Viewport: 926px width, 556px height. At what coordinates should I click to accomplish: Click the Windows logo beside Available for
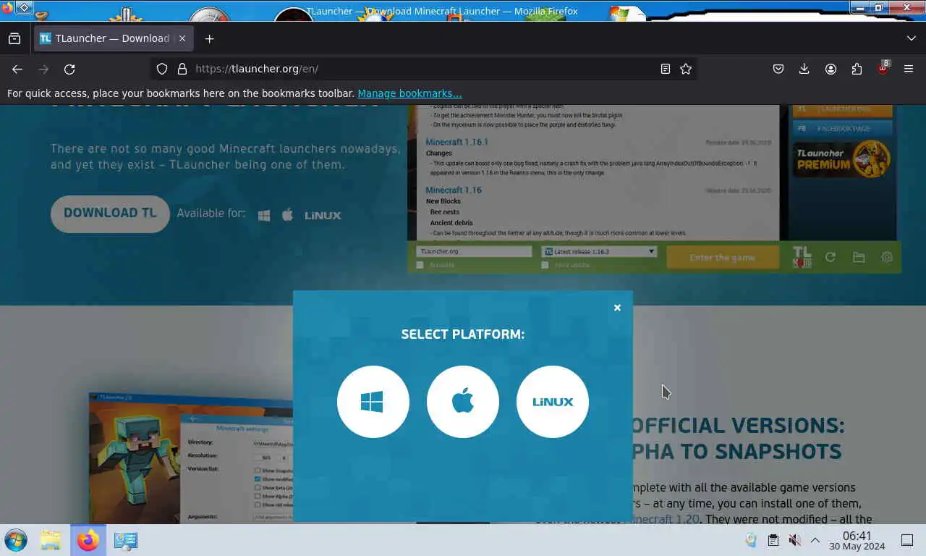pyautogui.click(x=264, y=215)
